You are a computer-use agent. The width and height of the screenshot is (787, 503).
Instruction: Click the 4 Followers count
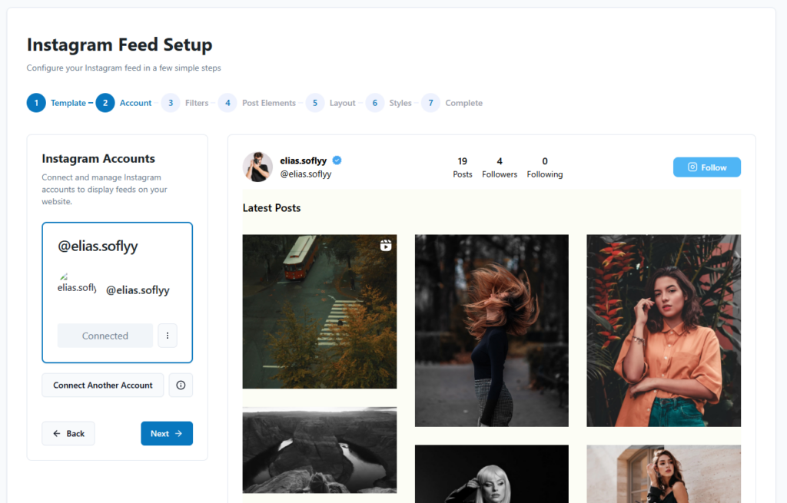coord(500,167)
